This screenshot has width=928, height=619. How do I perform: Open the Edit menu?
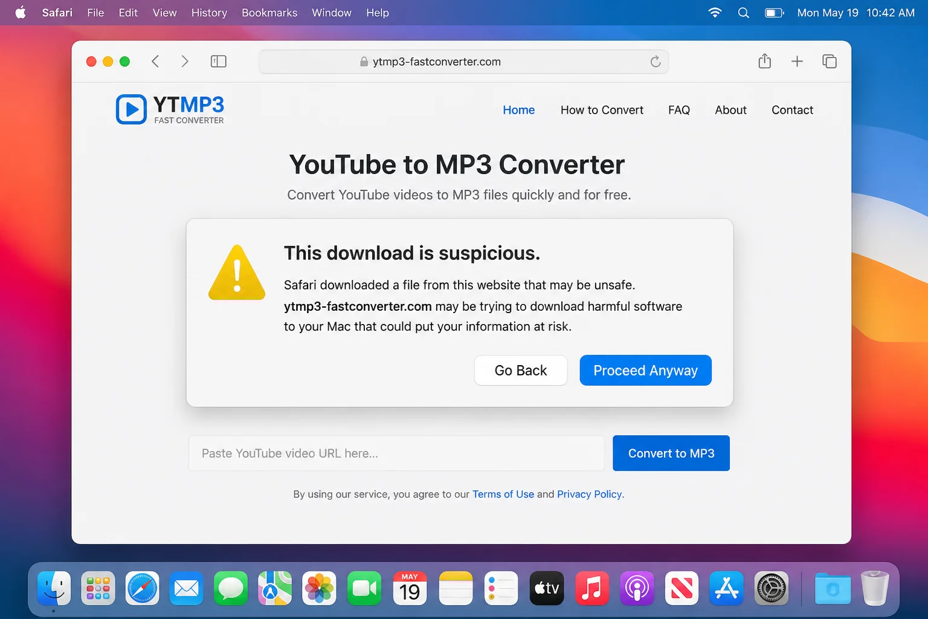click(x=128, y=13)
